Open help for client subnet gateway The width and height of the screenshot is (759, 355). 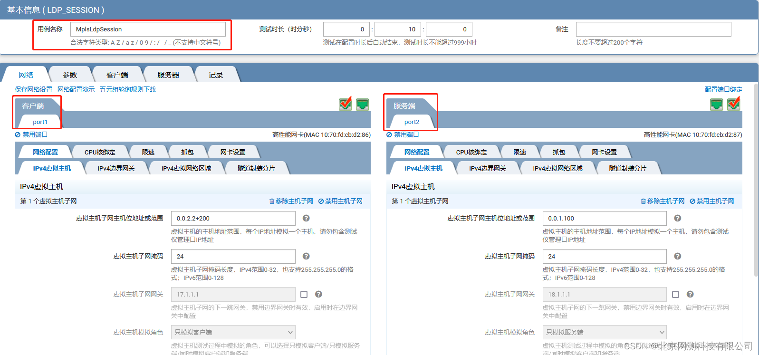(318, 294)
